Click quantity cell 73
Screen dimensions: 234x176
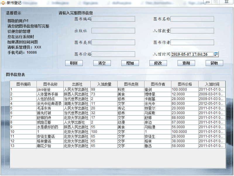[x=104, y=94]
